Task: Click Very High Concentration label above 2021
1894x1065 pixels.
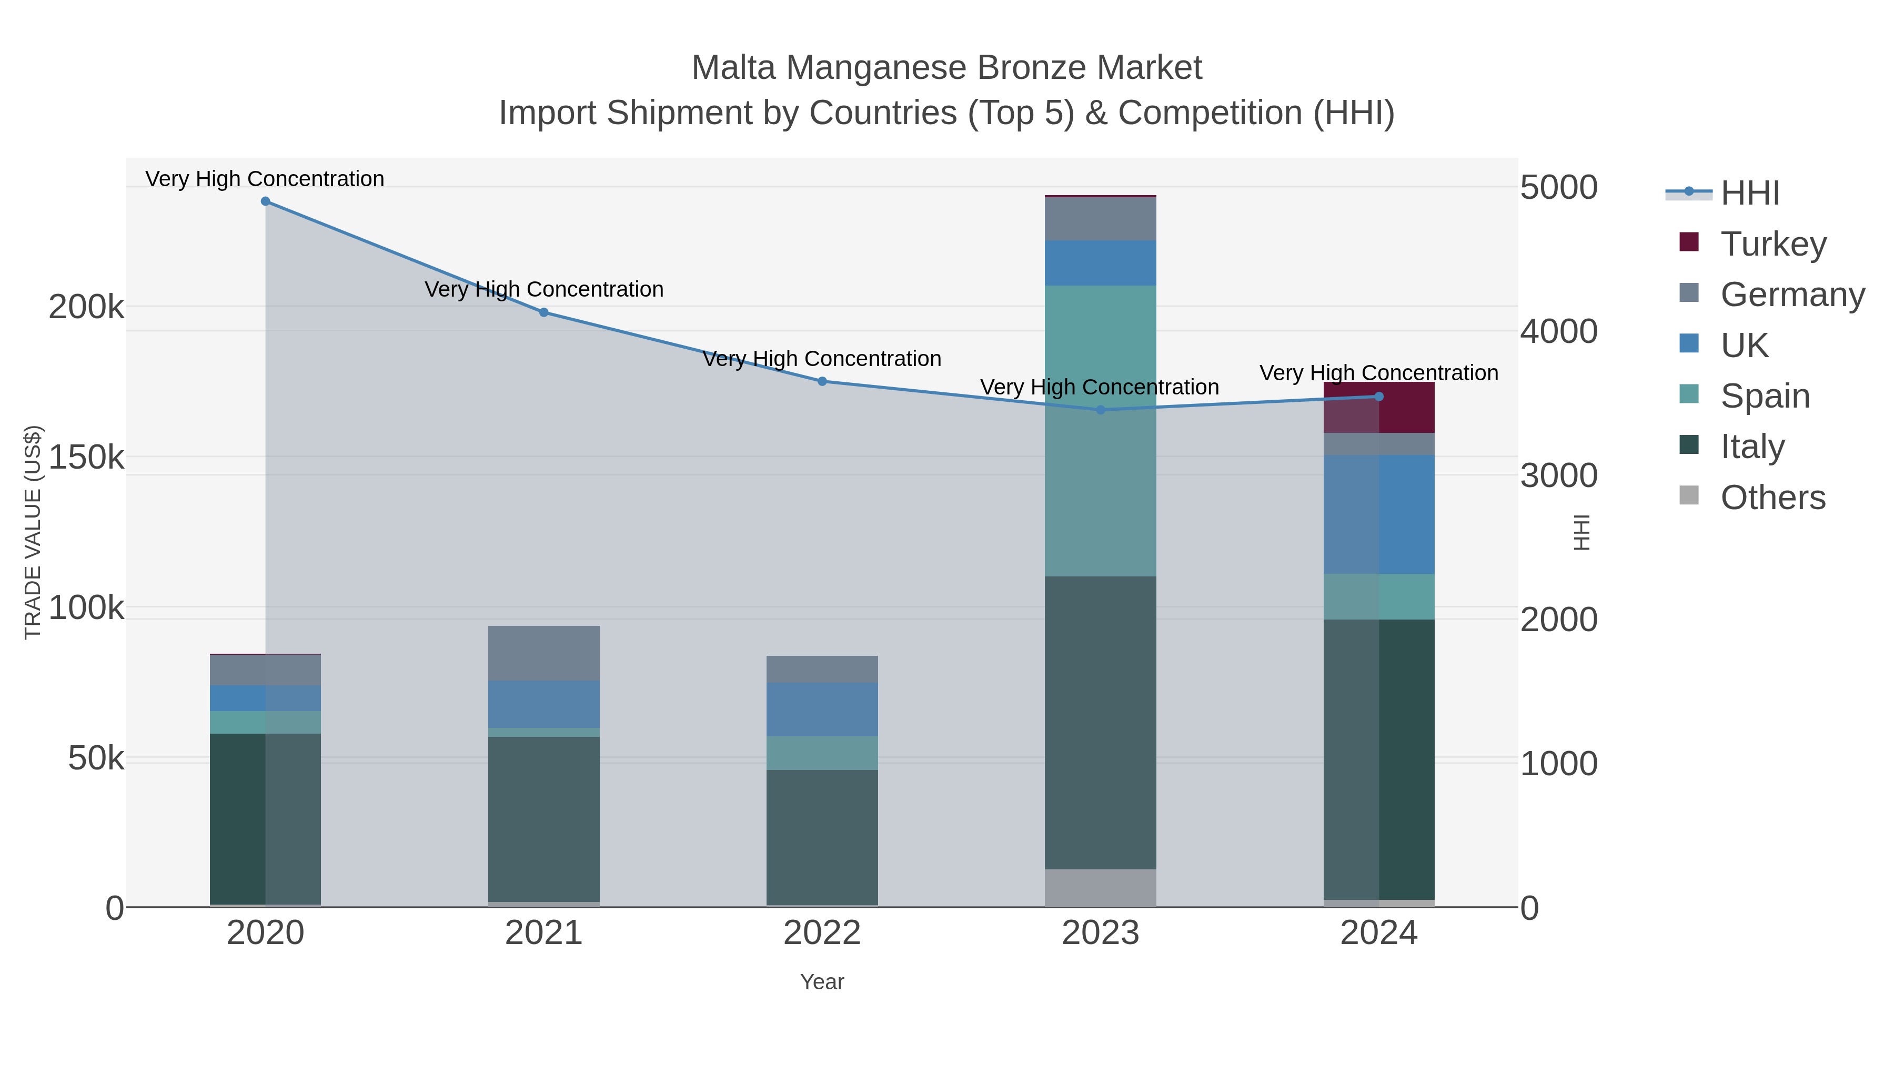Action: 544,290
